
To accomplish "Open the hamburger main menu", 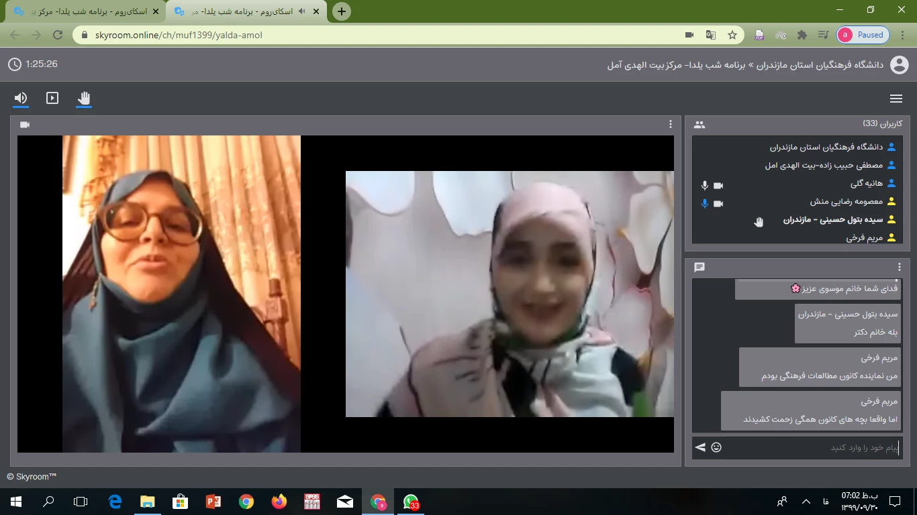I will click(x=896, y=99).
